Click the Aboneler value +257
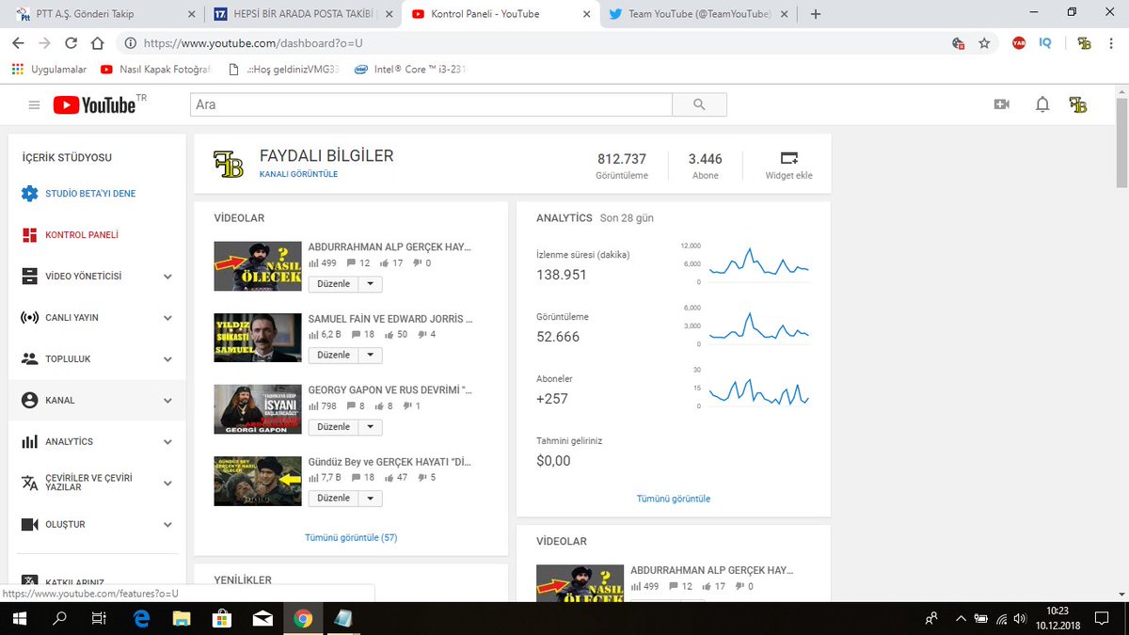The image size is (1129, 635). (x=552, y=399)
